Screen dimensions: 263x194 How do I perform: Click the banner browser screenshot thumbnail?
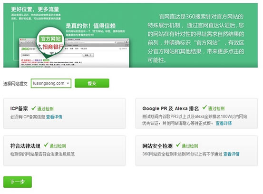[74, 53]
